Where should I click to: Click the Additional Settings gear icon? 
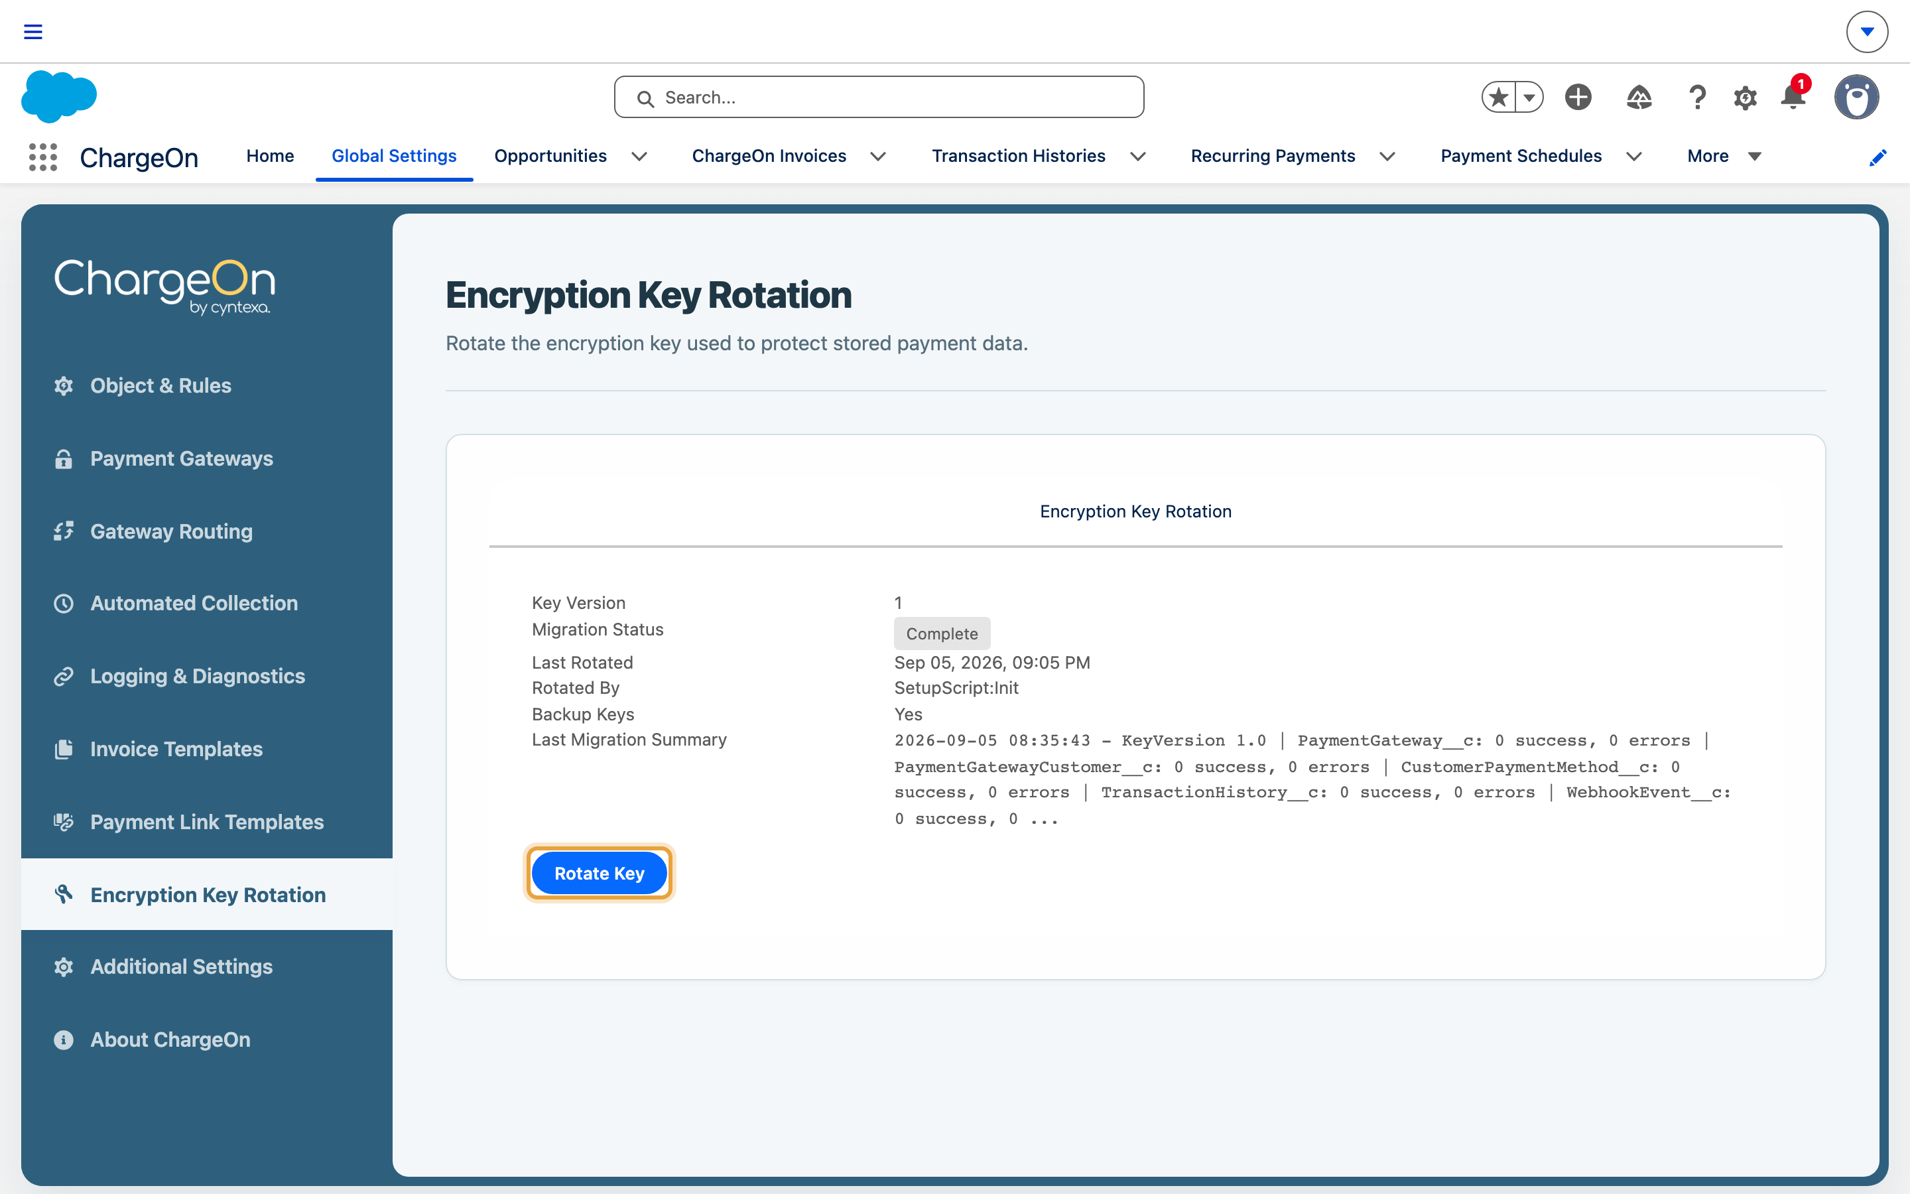tap(64, 966)
